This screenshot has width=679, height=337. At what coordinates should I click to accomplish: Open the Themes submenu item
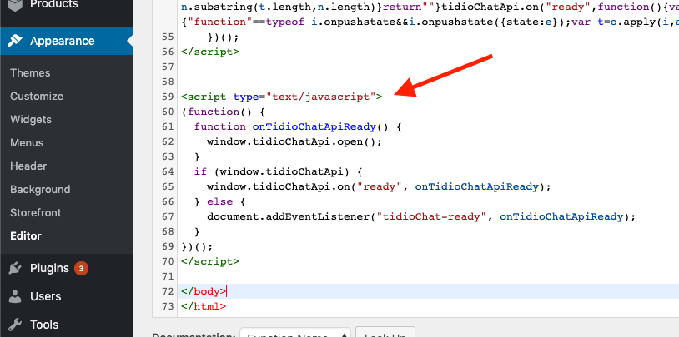tap(30, 72)
